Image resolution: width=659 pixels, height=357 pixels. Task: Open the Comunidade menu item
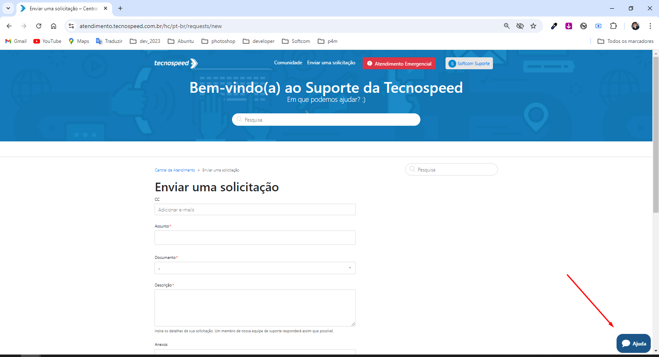point(288,63)
